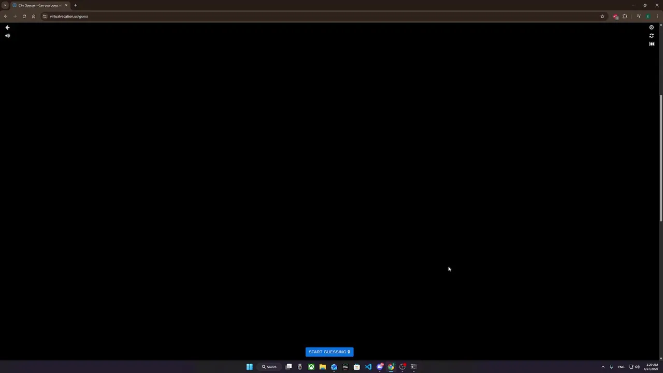
Task: Click the refresh arrows icon below the clock
Action: (x=652, y=36)
